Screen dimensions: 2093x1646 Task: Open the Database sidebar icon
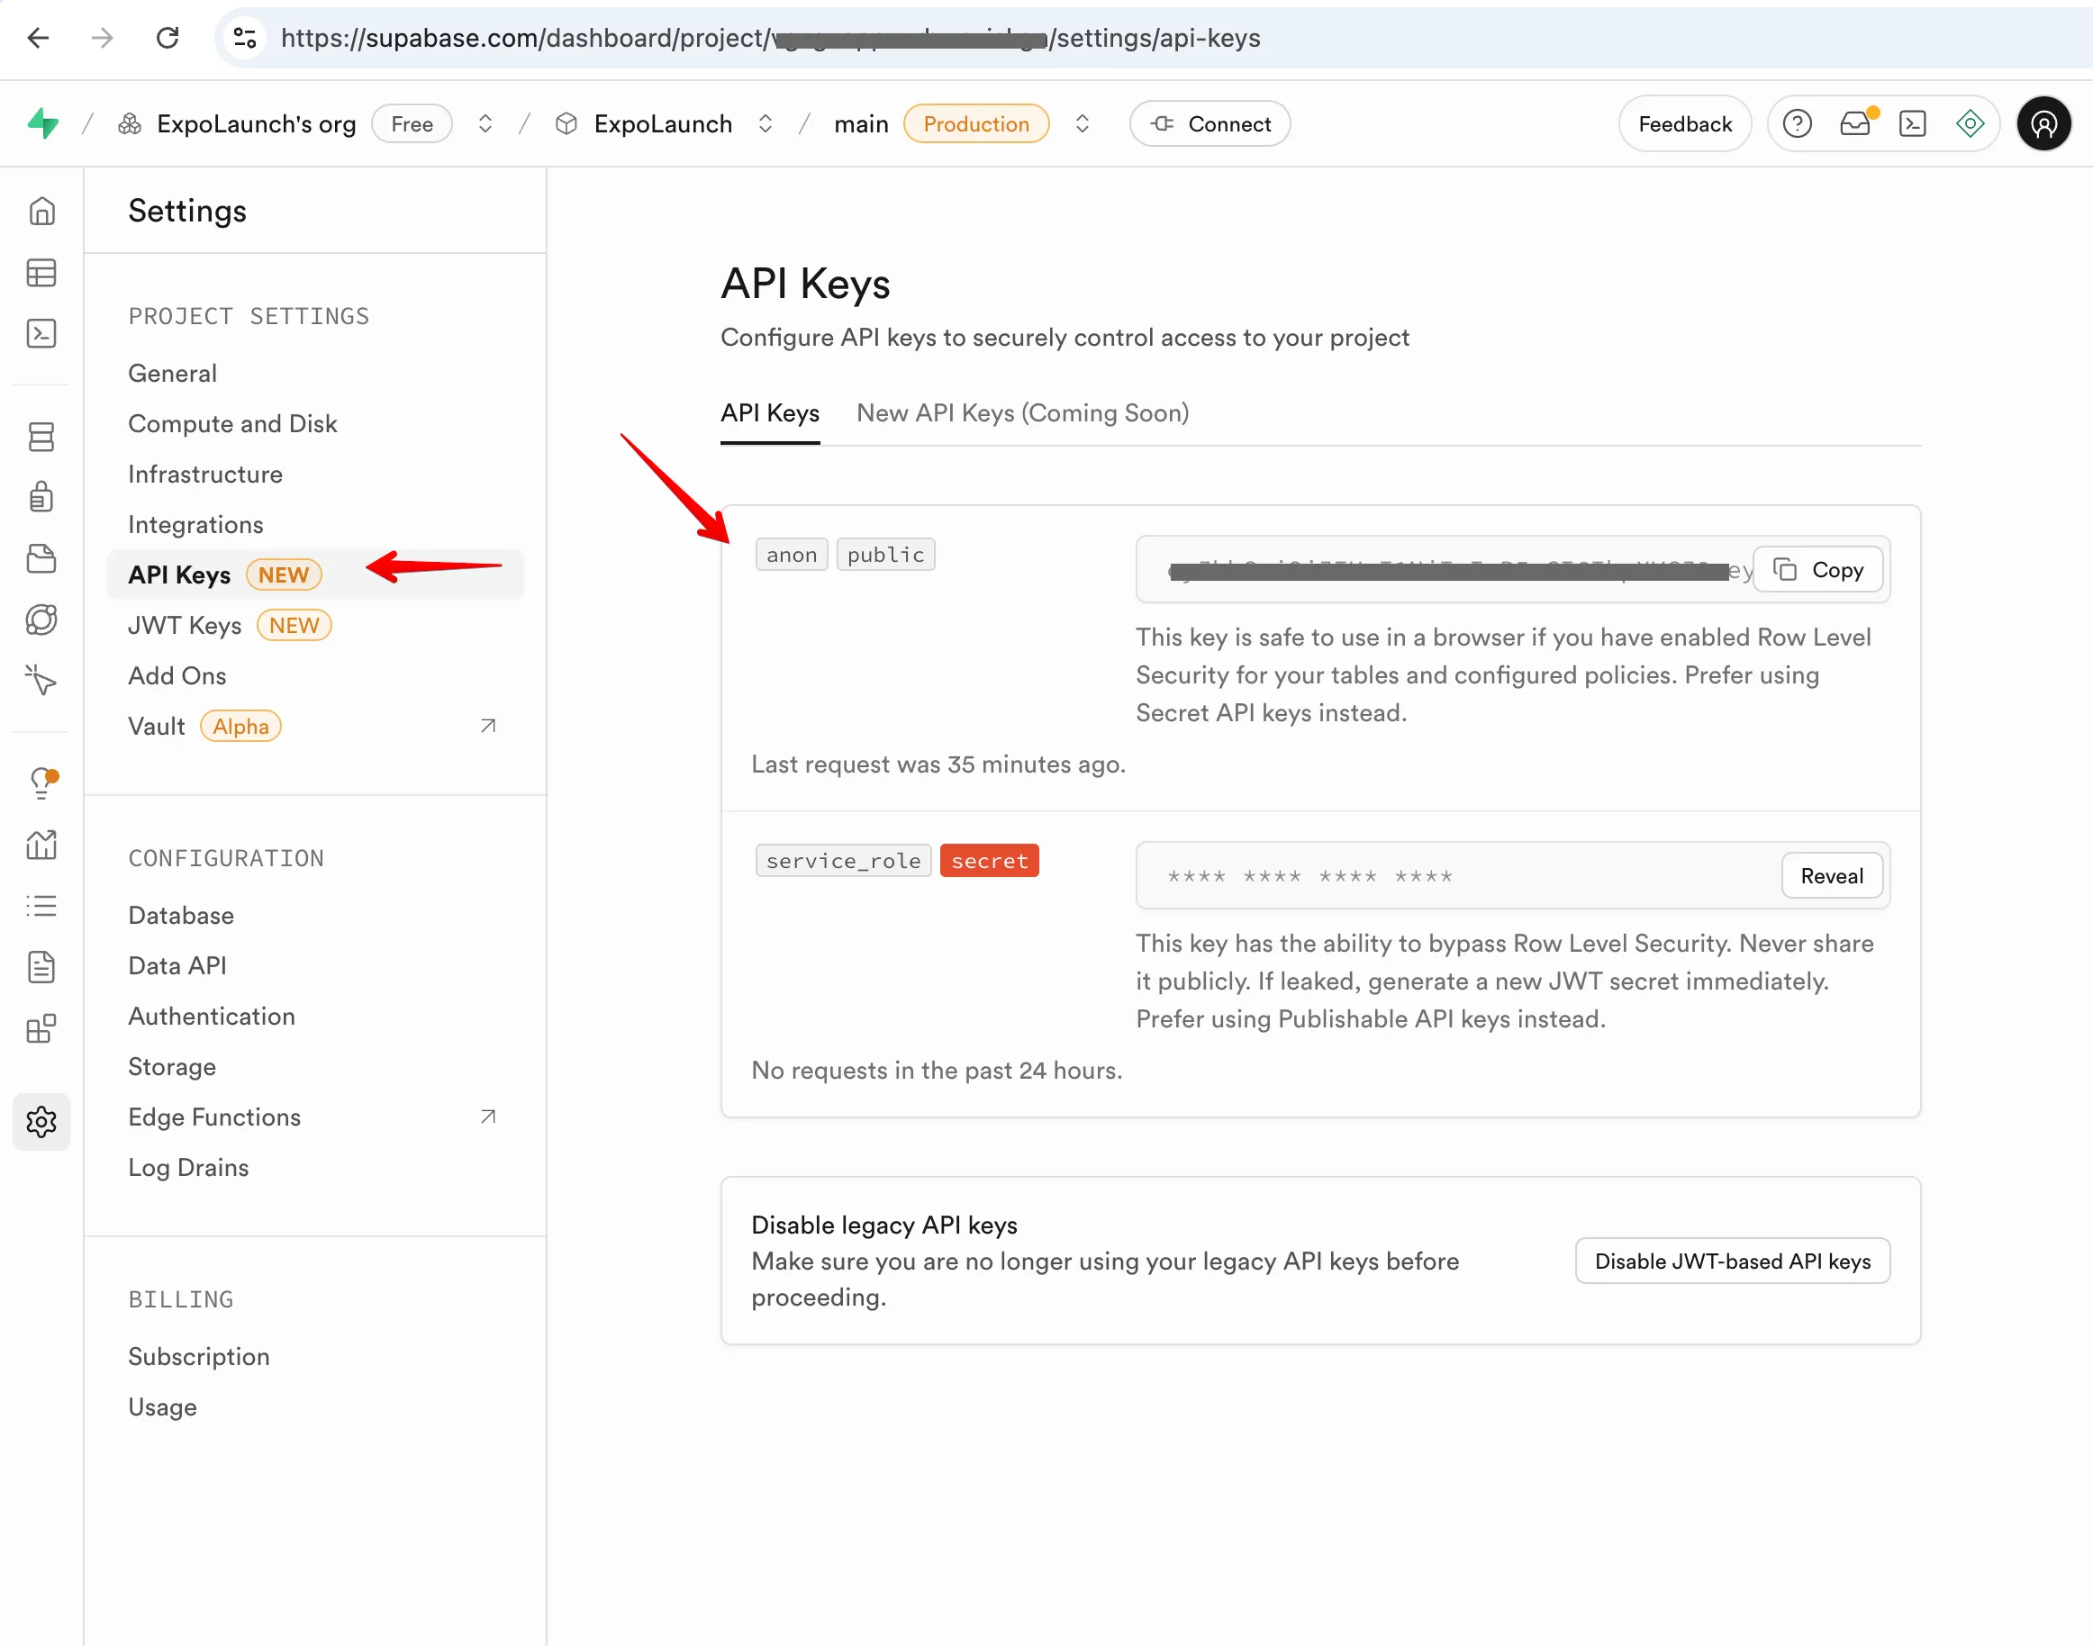click(x=41, y=438)
